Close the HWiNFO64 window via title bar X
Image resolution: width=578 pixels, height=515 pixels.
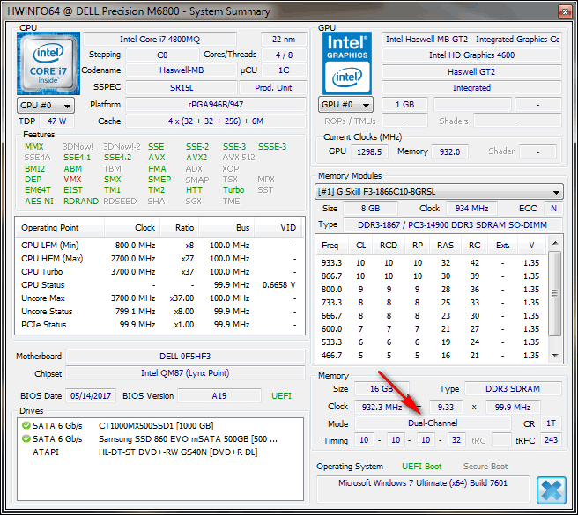pos(565,11)
